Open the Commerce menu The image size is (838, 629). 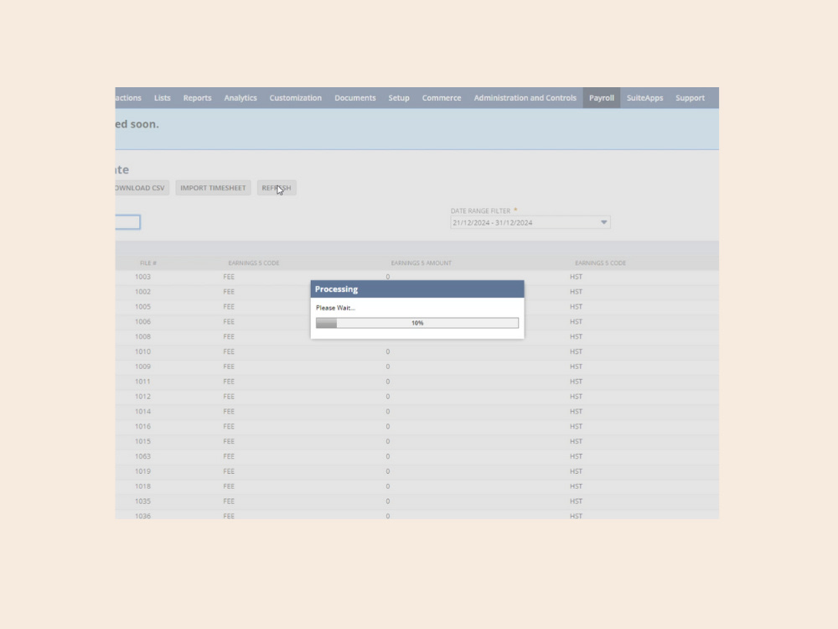[x=442, y=98]
